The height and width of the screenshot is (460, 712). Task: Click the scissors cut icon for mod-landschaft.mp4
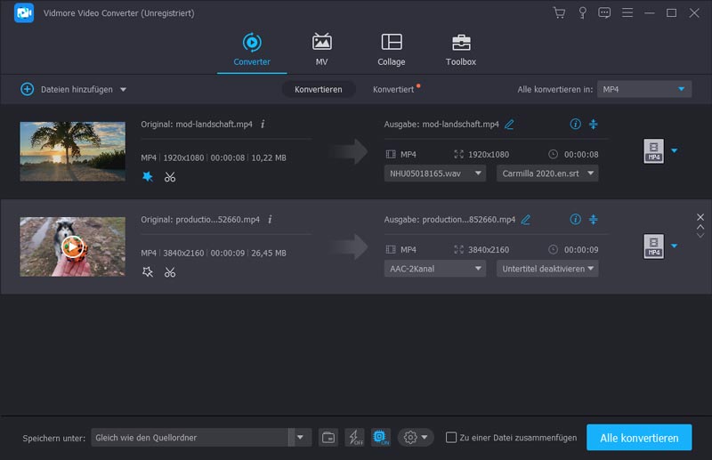(x=170, y=177)
